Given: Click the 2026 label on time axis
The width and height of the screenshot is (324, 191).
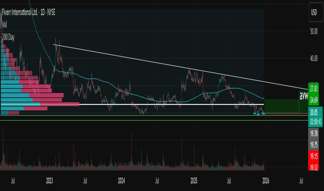Looking at the screenshot, I should [x=266, y=181].
